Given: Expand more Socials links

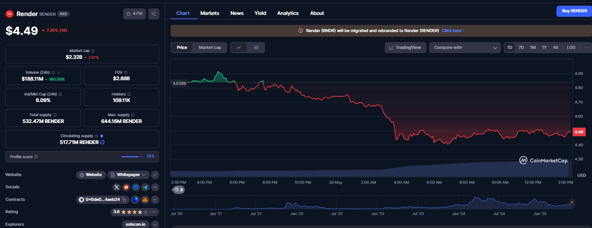Looking at the screenshot, I should click(x=155, y=187).
